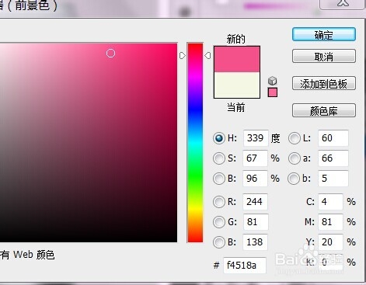Click the brightness field showing 96
The image size is (366, 285).
(x=255, y=179)
